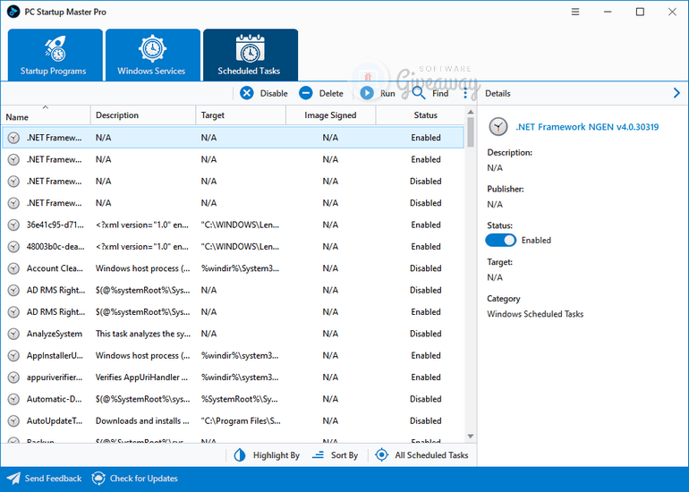Image resolution: width=689 pixels, height=492 pixels.
Task: Click the clock icon of the AppInstallerU row
Action: point(14,355)
